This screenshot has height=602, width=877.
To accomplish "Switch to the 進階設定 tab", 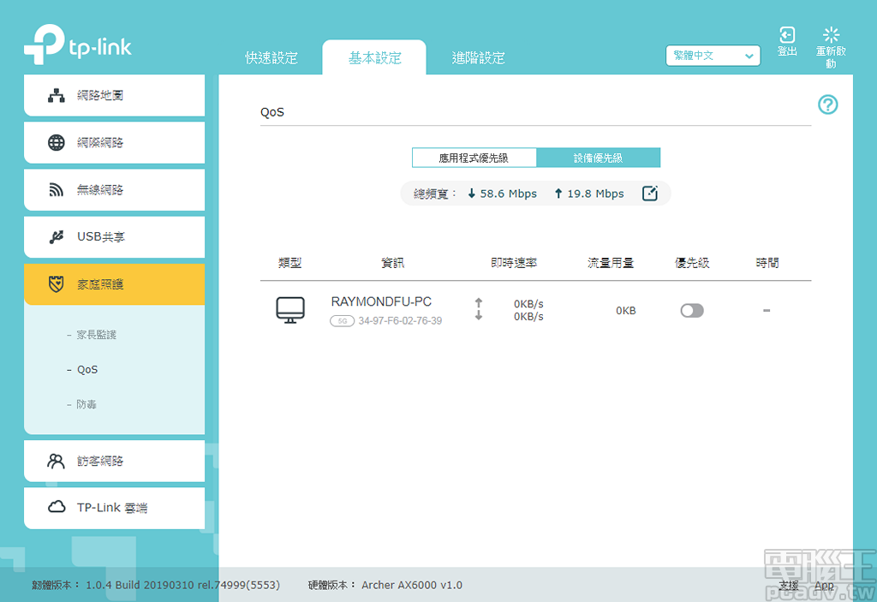I will (478, 57).
